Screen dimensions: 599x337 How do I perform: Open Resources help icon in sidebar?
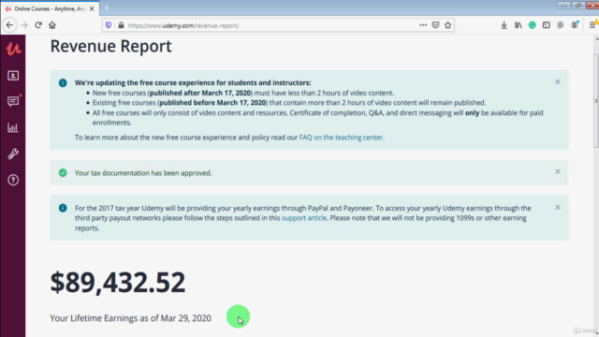[x=13, y=180]
